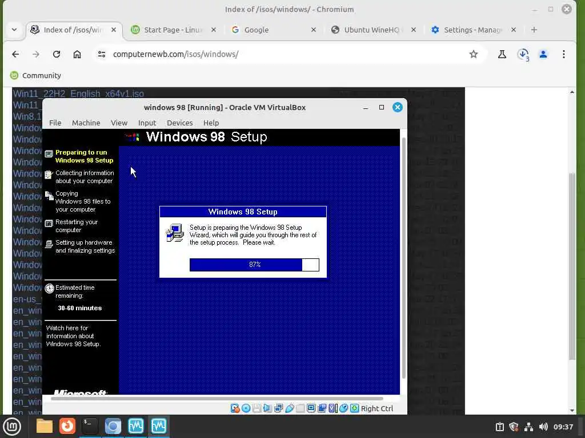The height and width of the screenshot is (438, 585).
Task: Click the VirtualBox horizontal scrollbar at bottom
Action: (x=217, y=399)
